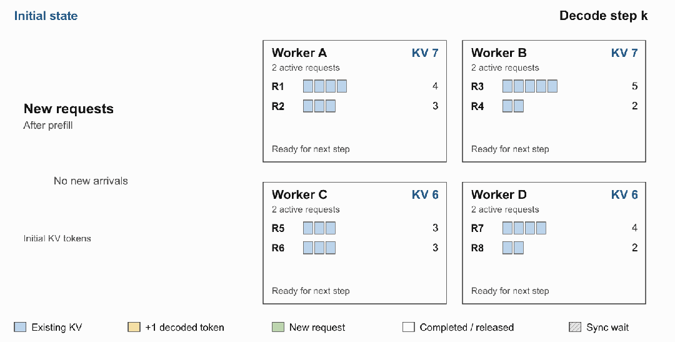Click the Completed / released white swatch
675x342 pixels.
tap(409, 327)
